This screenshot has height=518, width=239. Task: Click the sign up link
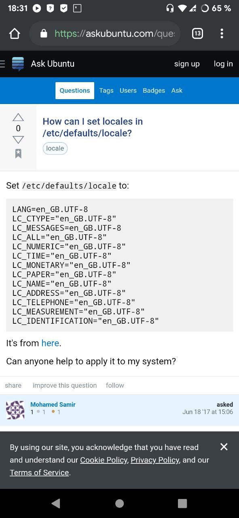pos(187,64)
